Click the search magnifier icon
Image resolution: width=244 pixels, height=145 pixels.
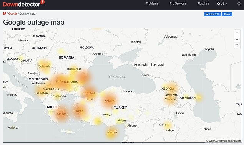click(x=239, y=4)
